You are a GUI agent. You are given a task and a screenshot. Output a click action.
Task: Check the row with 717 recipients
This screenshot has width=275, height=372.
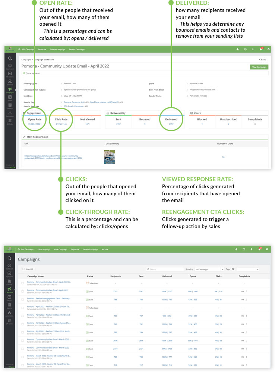22,365
